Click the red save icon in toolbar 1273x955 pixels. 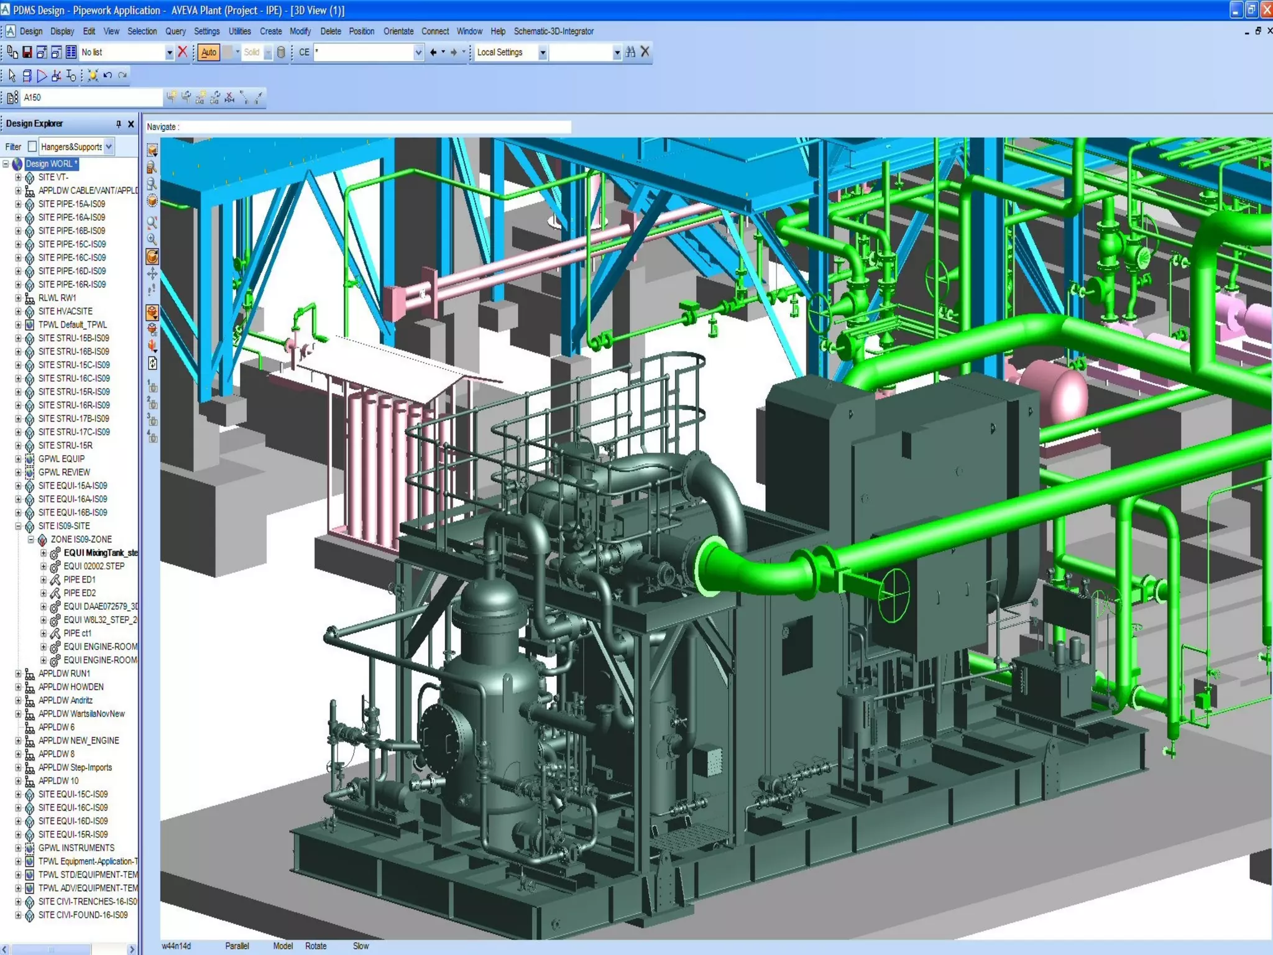[x=27, y=52]
